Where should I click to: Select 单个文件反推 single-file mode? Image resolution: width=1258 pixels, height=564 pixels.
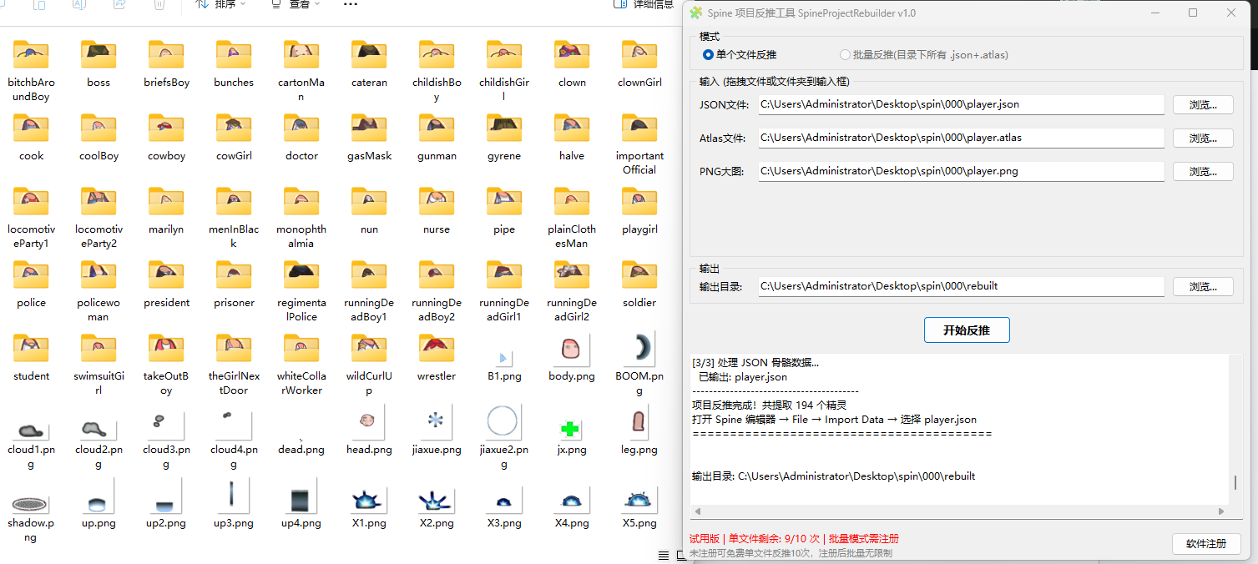click(740, 55)
